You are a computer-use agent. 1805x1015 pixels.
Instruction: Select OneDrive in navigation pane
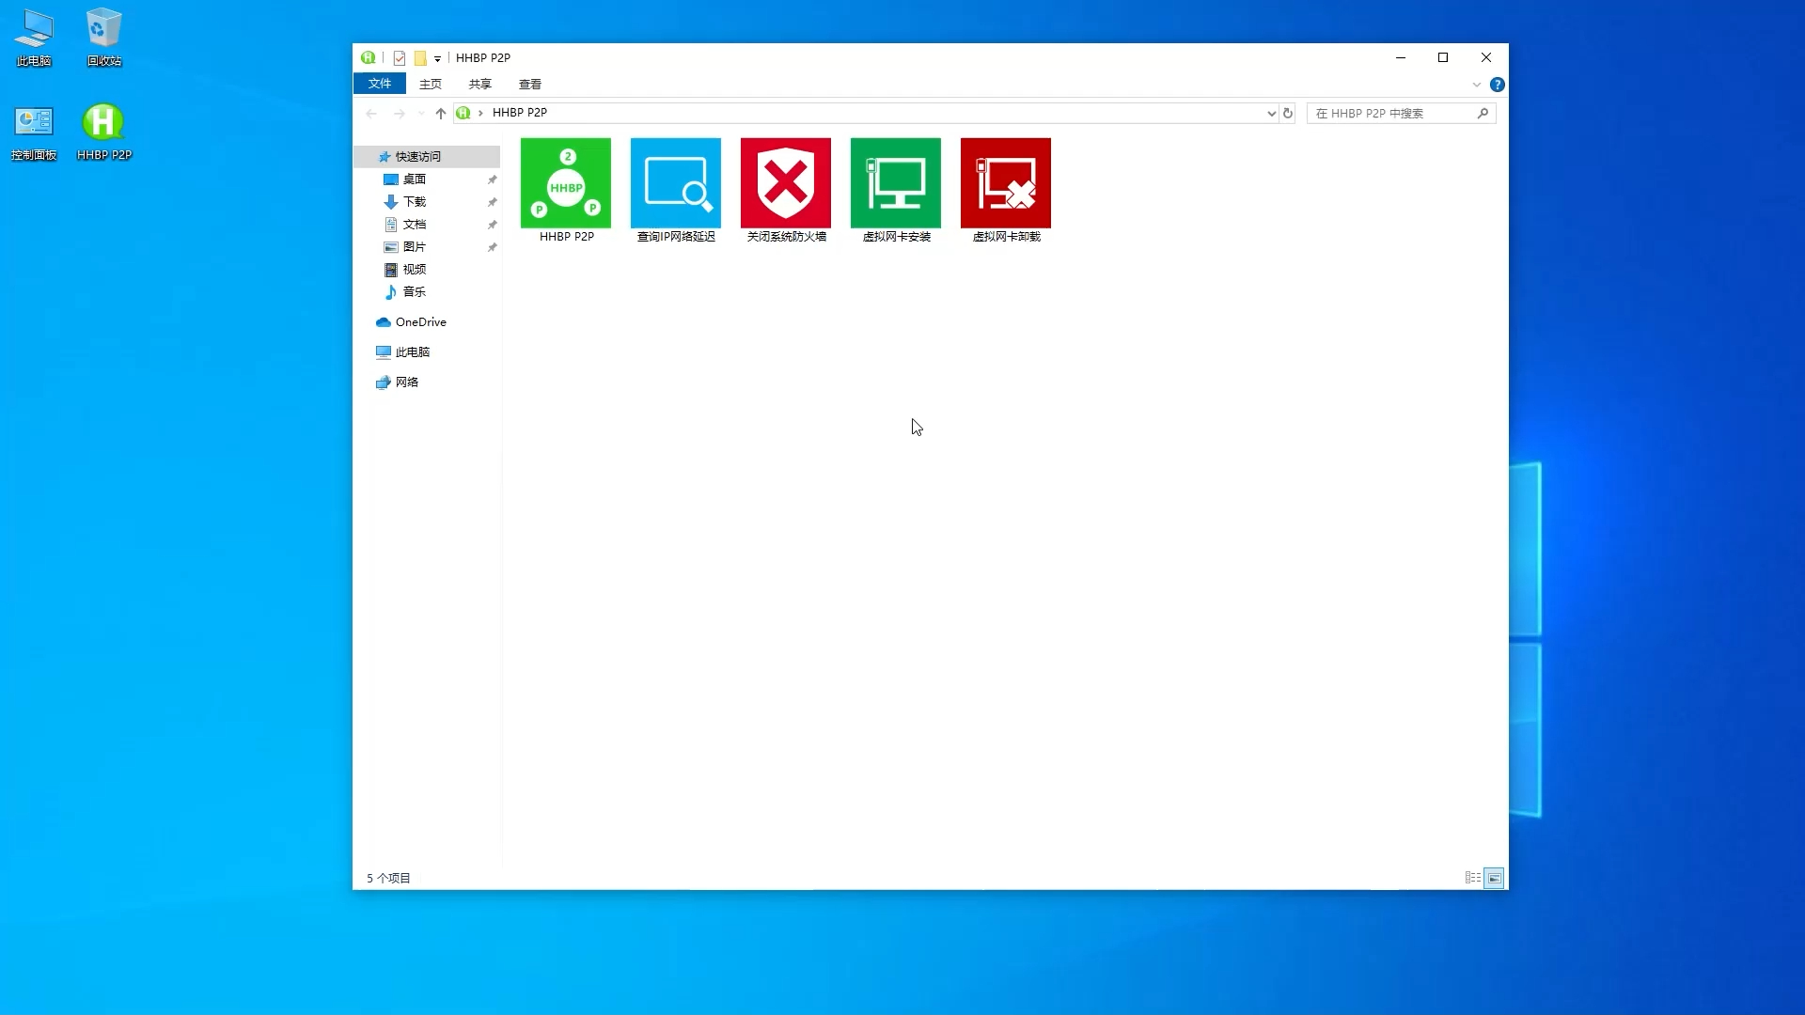click(x=420, y=322)
